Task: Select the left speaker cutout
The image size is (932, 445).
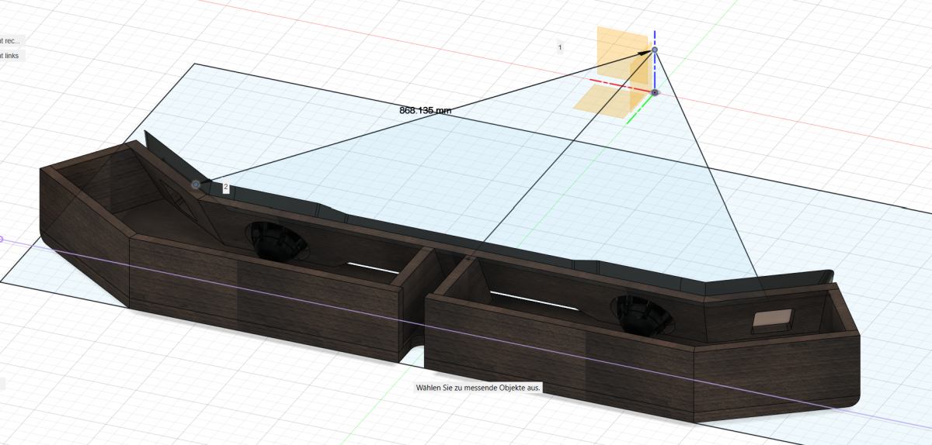Action: tap(277, 241)
